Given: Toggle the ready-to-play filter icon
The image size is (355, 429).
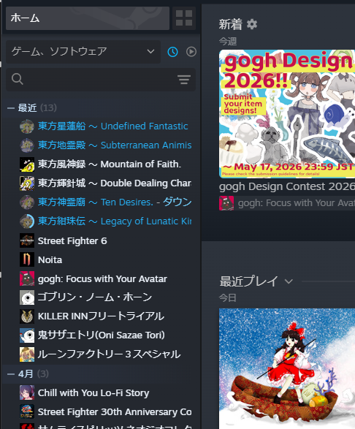Looking at the screenshot, I should [191, 52].
